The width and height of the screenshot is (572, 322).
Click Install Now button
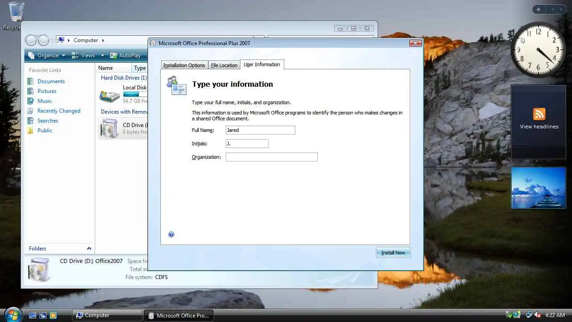[x=393, y=253]
